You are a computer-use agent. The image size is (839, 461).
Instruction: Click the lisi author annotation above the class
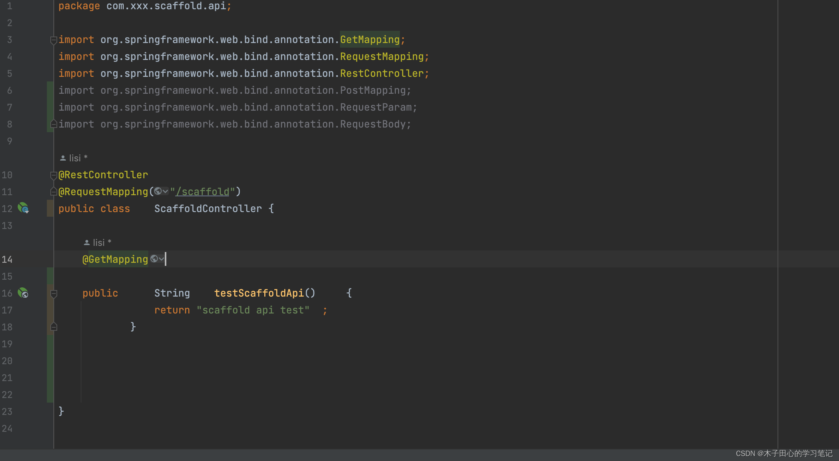coord(75,158)
